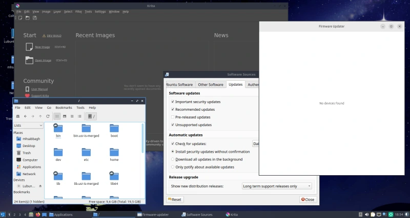Open the Lists side pane dropdown

(28, 125)
